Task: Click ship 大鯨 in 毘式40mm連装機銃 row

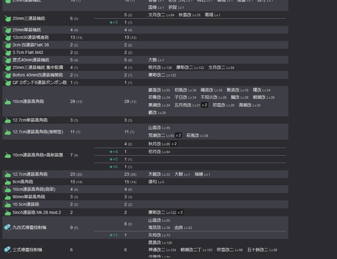Action: [156, 60]
